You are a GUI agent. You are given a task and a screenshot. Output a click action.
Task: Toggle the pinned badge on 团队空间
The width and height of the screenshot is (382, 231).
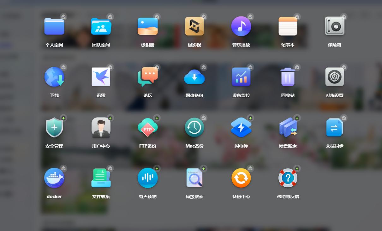(110, 16)
